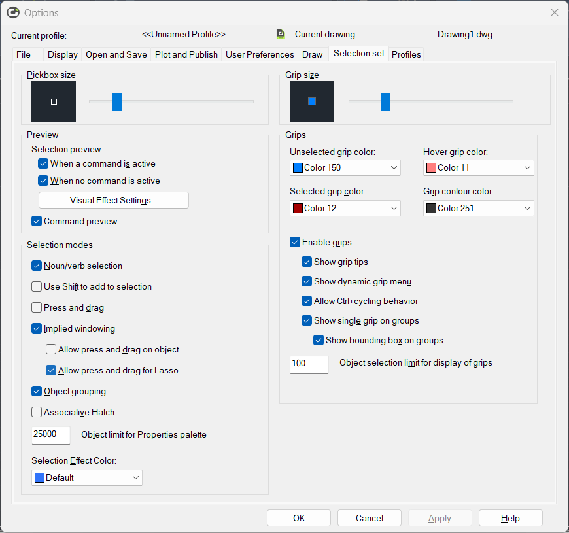
Task: Click the Pickbox size preview square
Action: pyautogui.click(x=54, y=101)
